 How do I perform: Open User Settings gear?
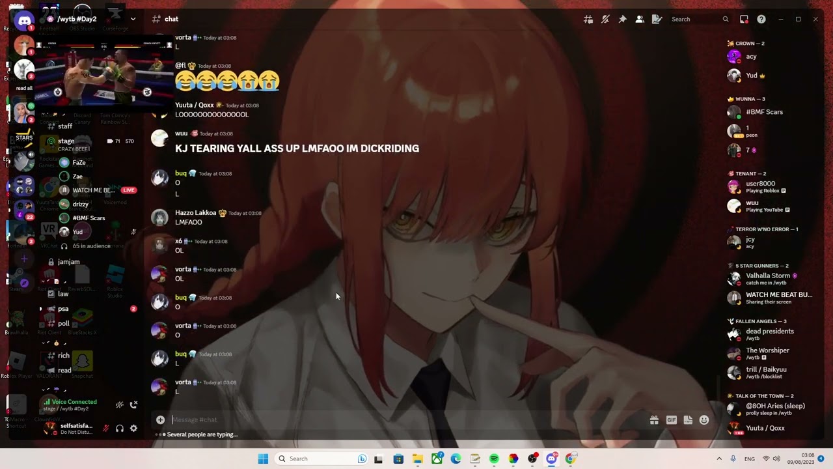(133, 429)
